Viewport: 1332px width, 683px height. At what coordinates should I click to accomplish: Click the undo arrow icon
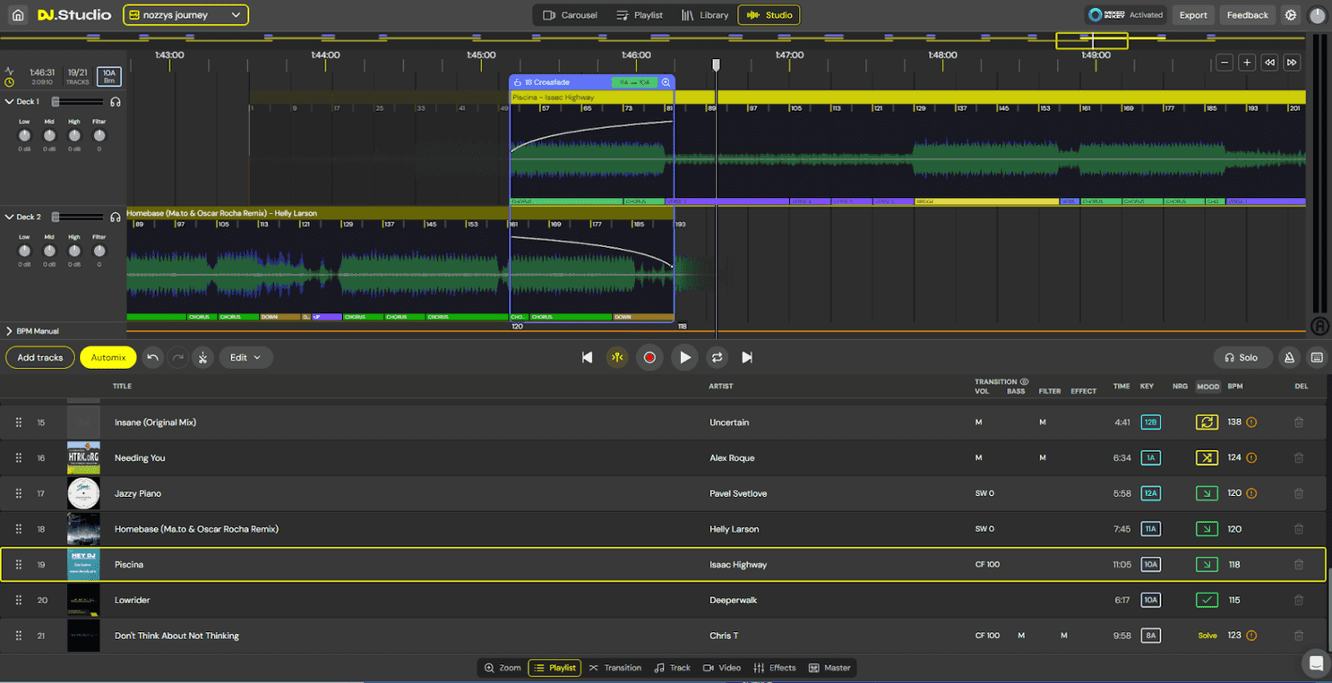point(153,357)
